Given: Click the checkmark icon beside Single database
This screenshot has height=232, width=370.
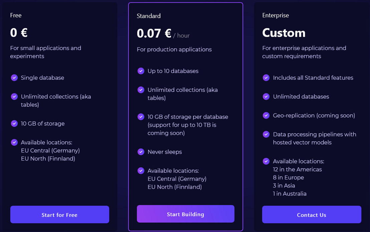Looking at the screenshot, I should (14, 77).
